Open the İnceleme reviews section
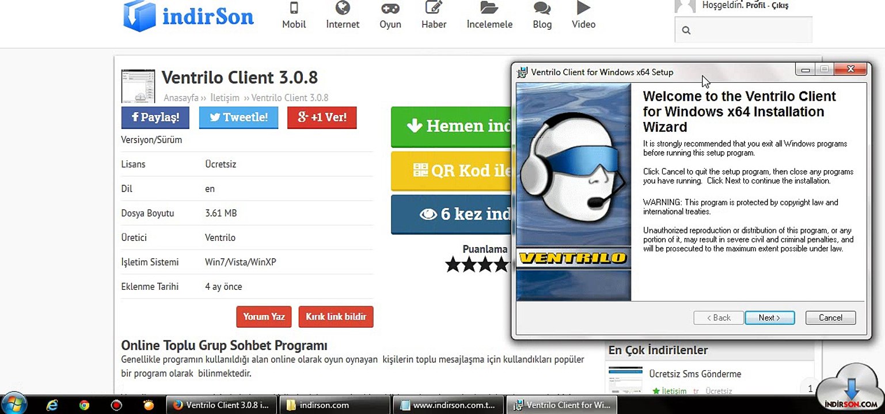Viewport: 885px width, 414px height. pyautogui.click(x=489, y=16)
